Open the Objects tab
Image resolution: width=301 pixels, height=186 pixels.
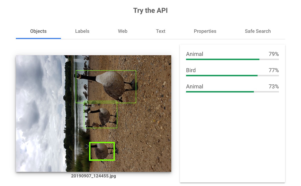click(38, 31)
